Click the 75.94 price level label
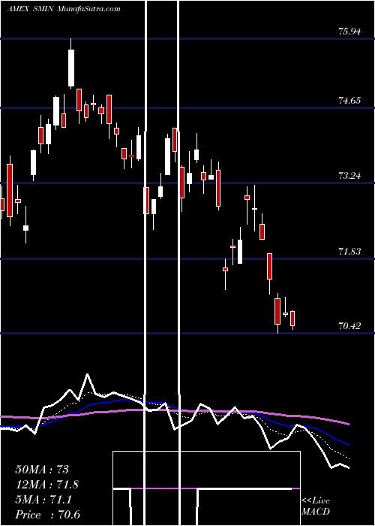Screen dimensions: 375x526 click(349, 32)
